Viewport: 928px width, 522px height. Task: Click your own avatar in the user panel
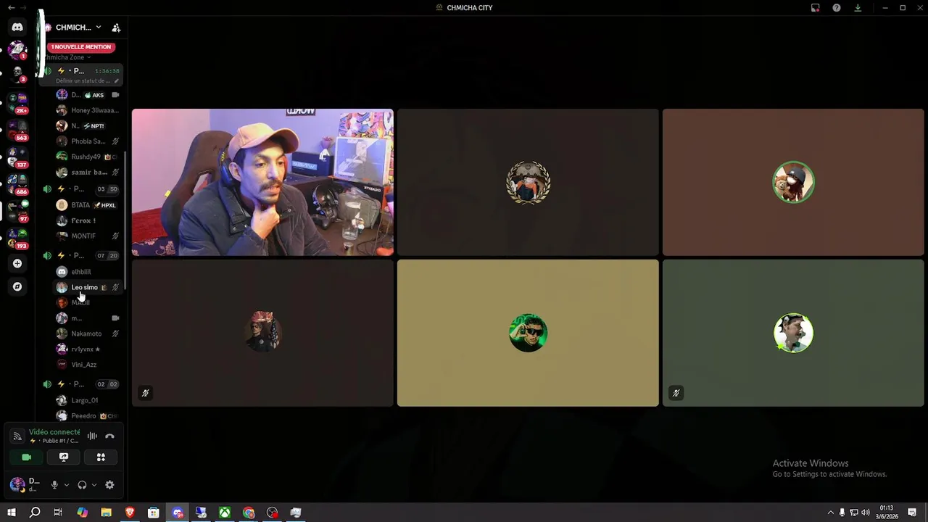point(17,484)
